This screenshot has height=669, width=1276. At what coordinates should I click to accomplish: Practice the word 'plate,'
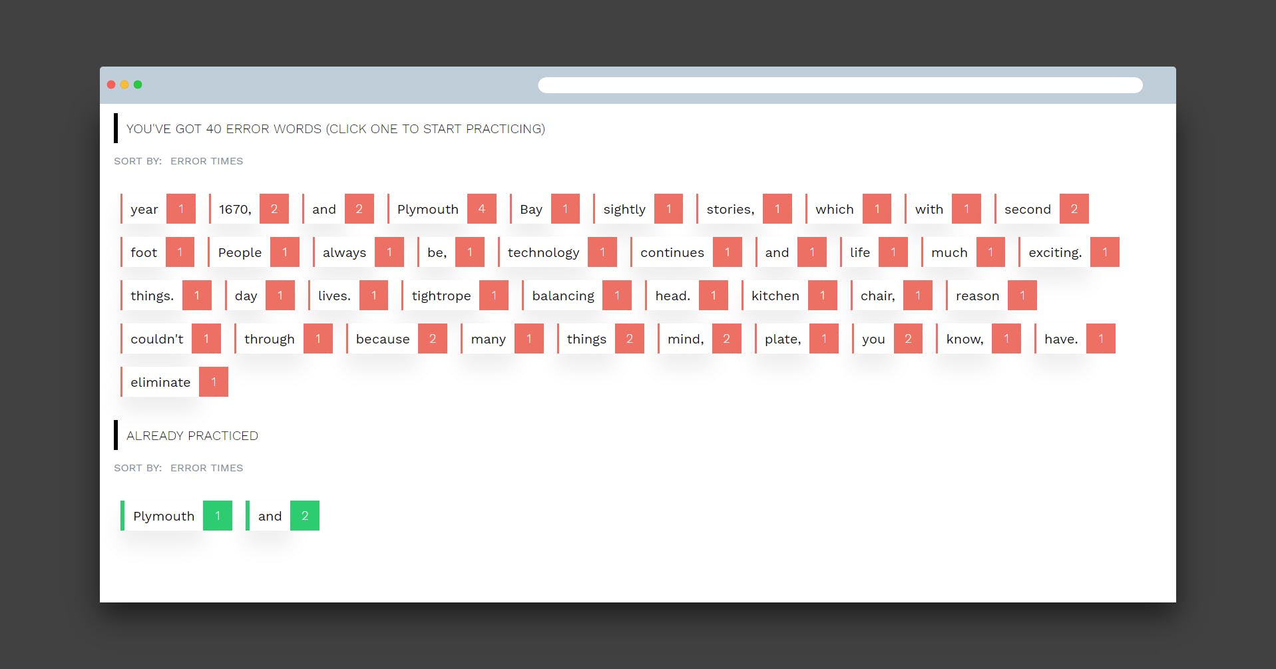coord(797,339)
